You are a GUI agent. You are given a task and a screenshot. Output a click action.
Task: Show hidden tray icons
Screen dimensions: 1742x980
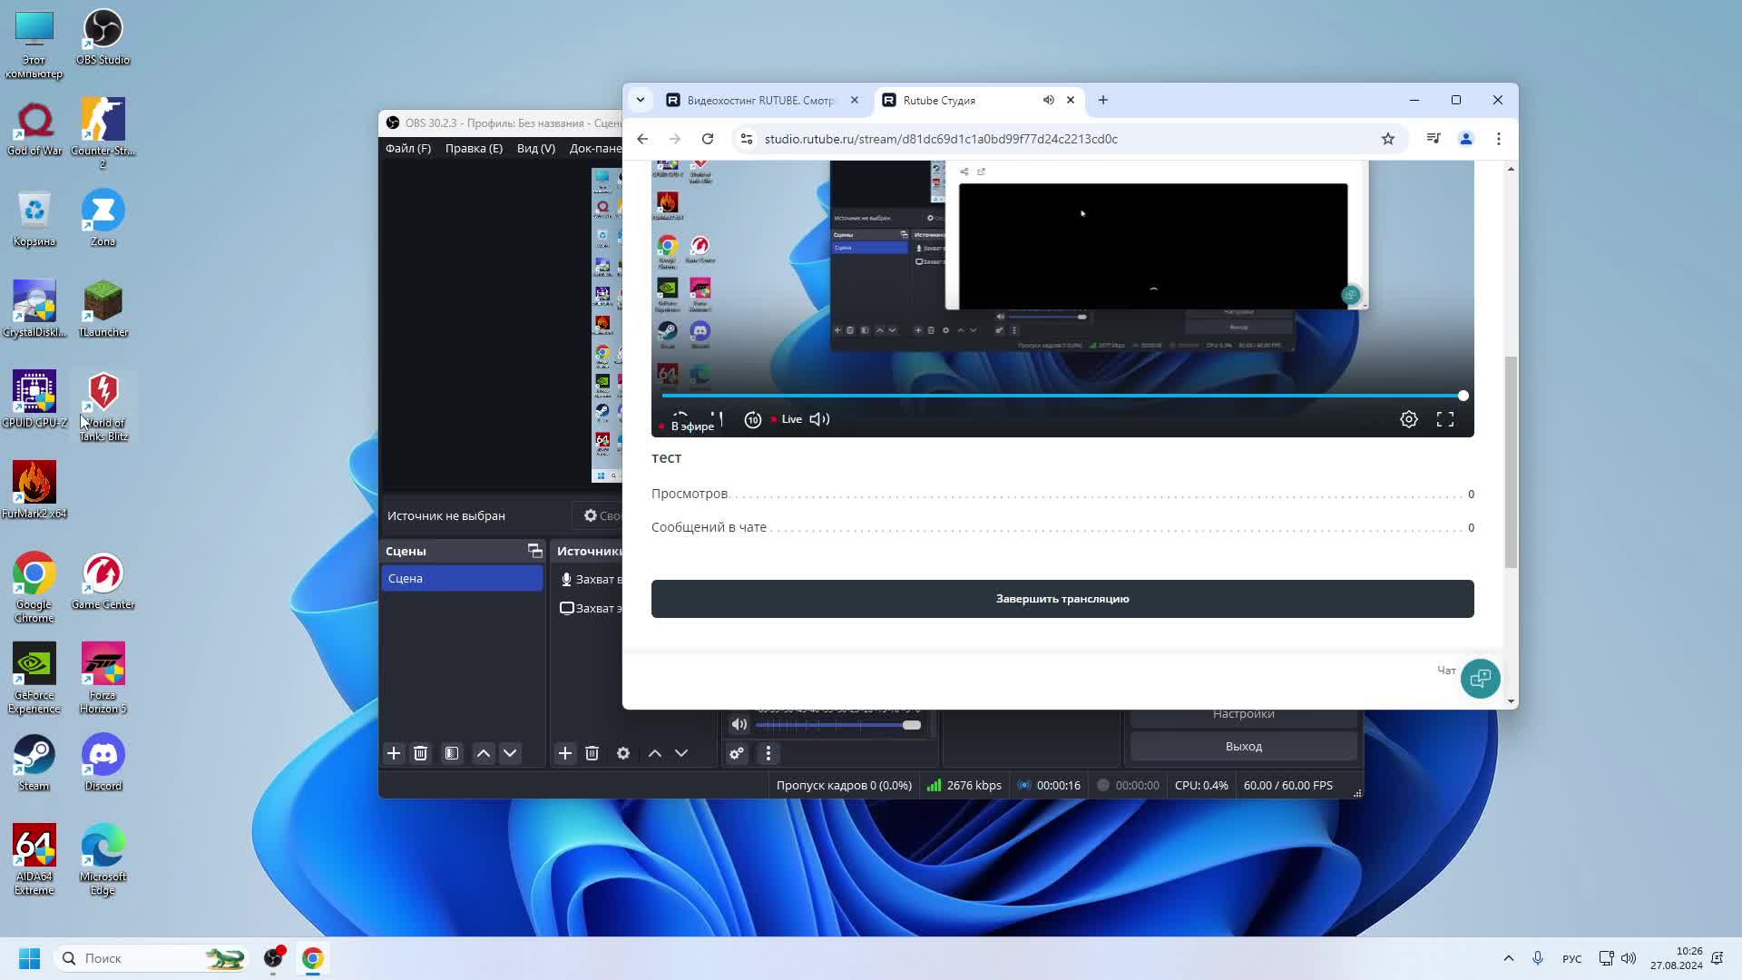pyautogui.click(x=1508, y=958)
